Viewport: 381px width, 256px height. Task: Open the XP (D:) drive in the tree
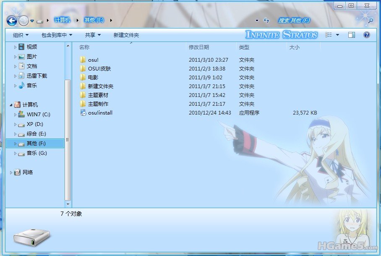click(x=35, y=124)
